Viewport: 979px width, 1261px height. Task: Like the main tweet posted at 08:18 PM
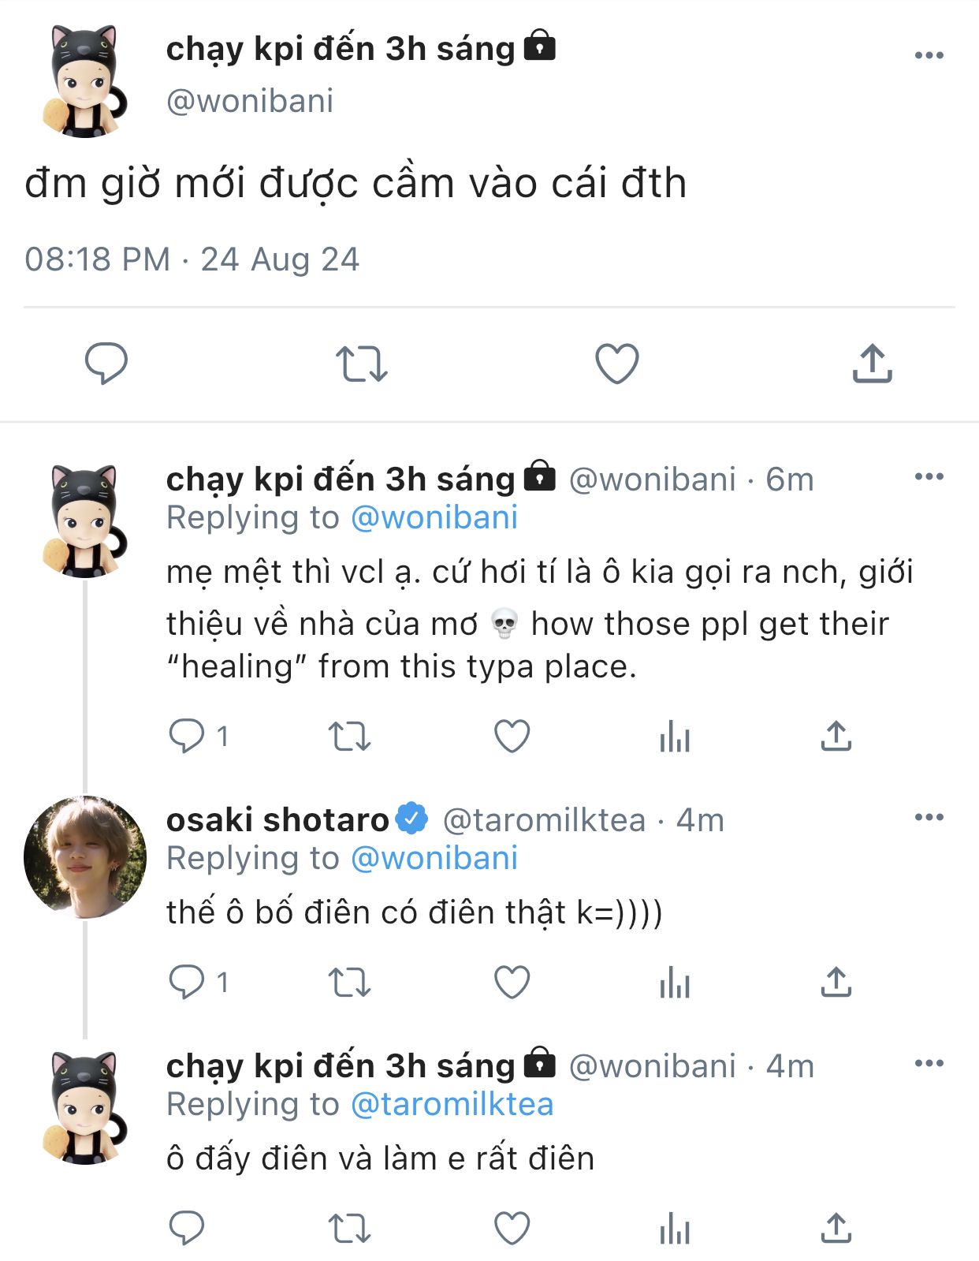pyautogui.click(x=616, y=364)
